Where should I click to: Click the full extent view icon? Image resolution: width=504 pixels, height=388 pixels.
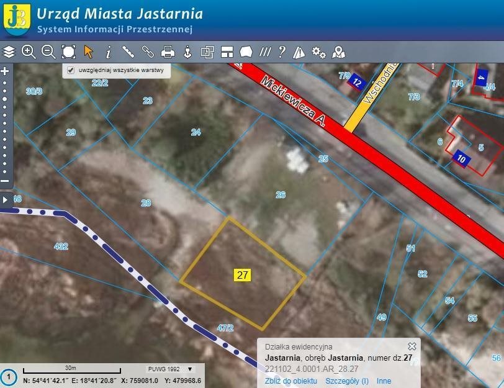68,52
